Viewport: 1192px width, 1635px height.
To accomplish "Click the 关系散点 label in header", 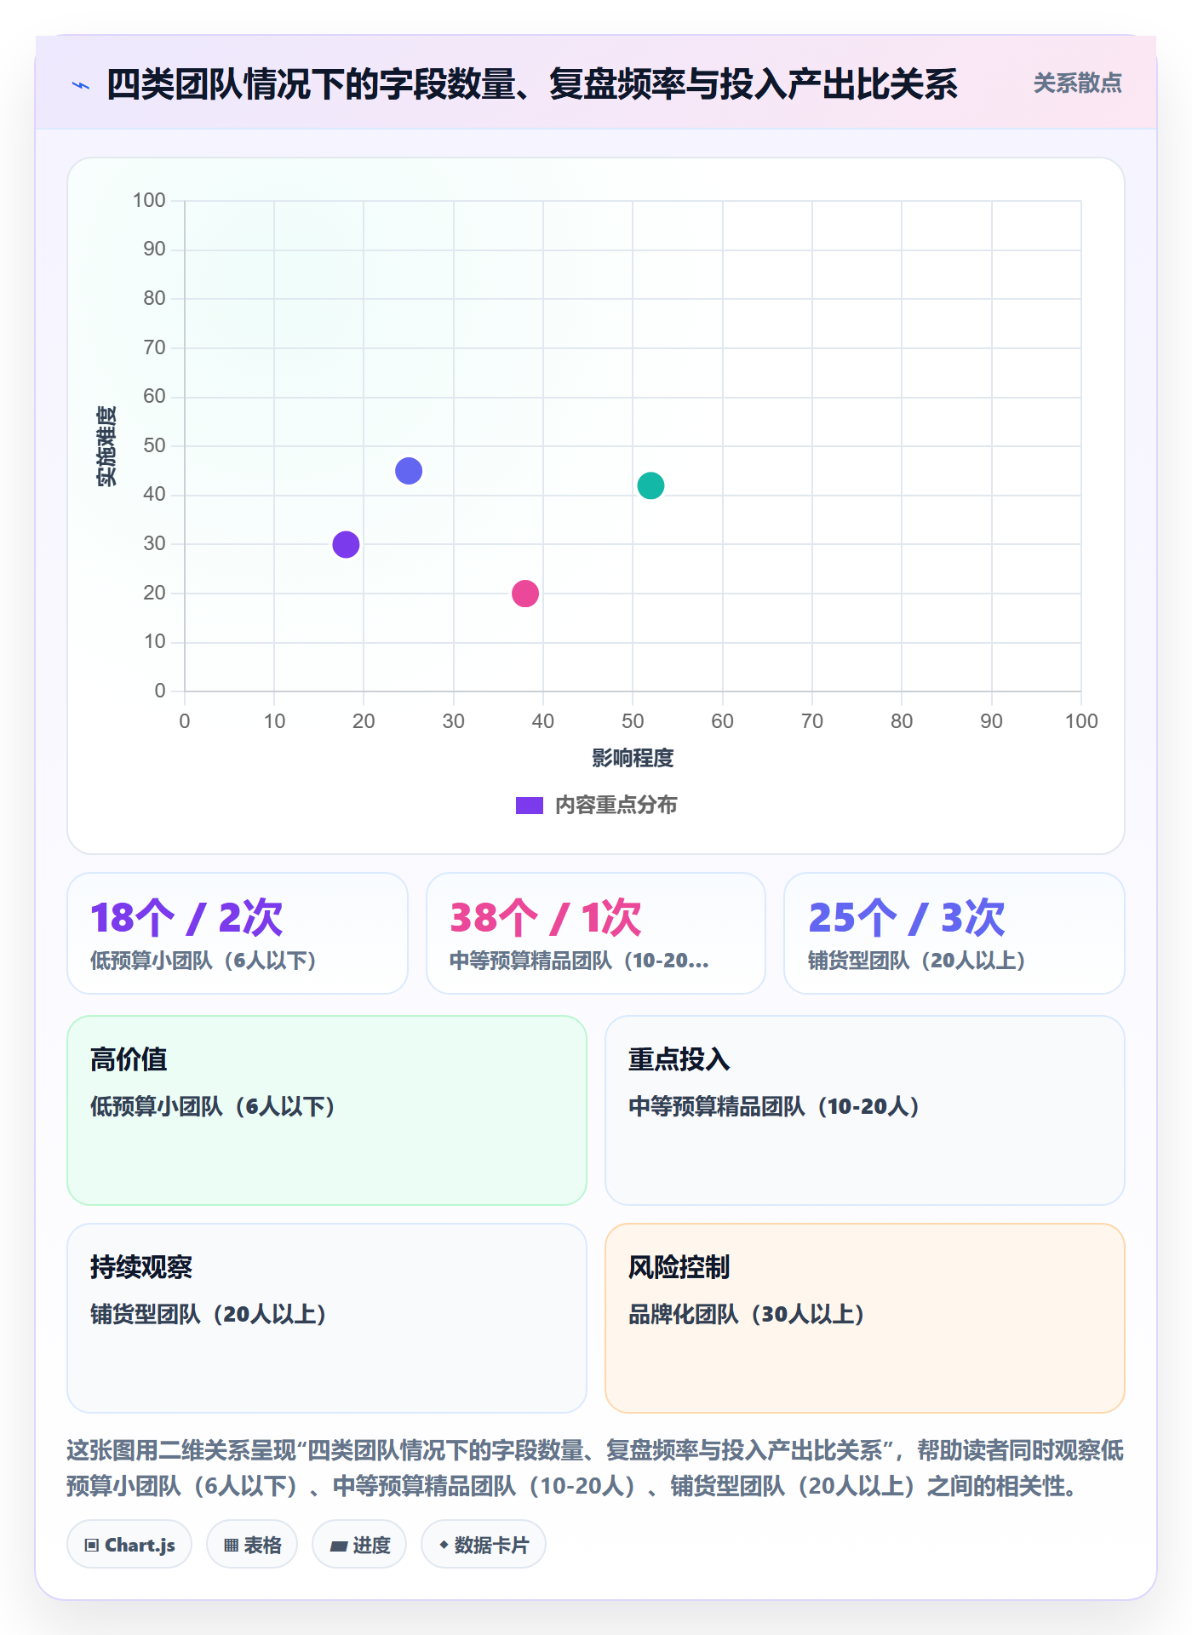I will pos(1077,83).
